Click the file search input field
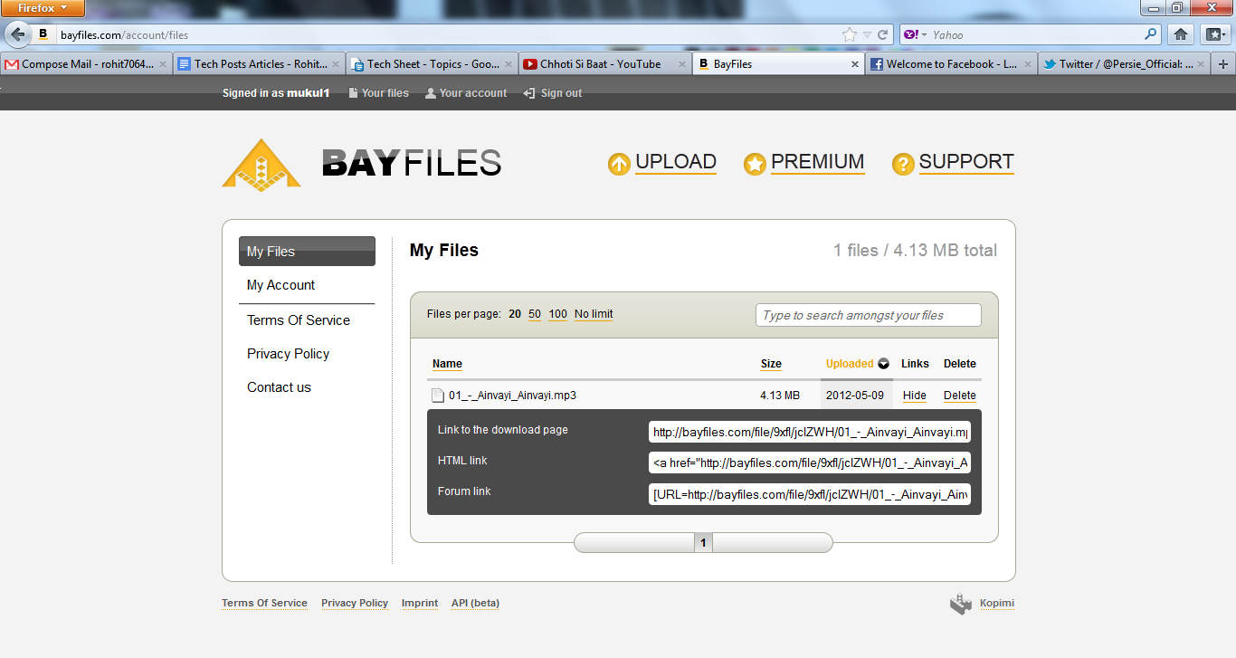This screenshot has height=658, width=1236. point(869,315)
